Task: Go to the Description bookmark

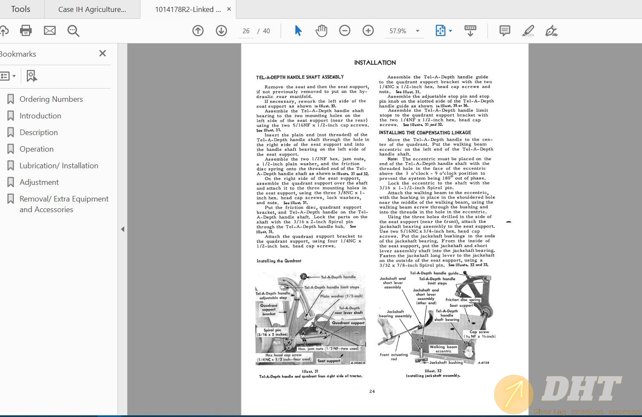Action: 39,132
